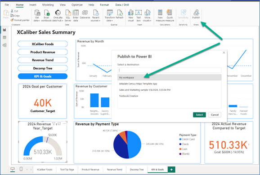
Task: Click focus mode icon on 2024 Revenue gauge
Action: [59, 124]
